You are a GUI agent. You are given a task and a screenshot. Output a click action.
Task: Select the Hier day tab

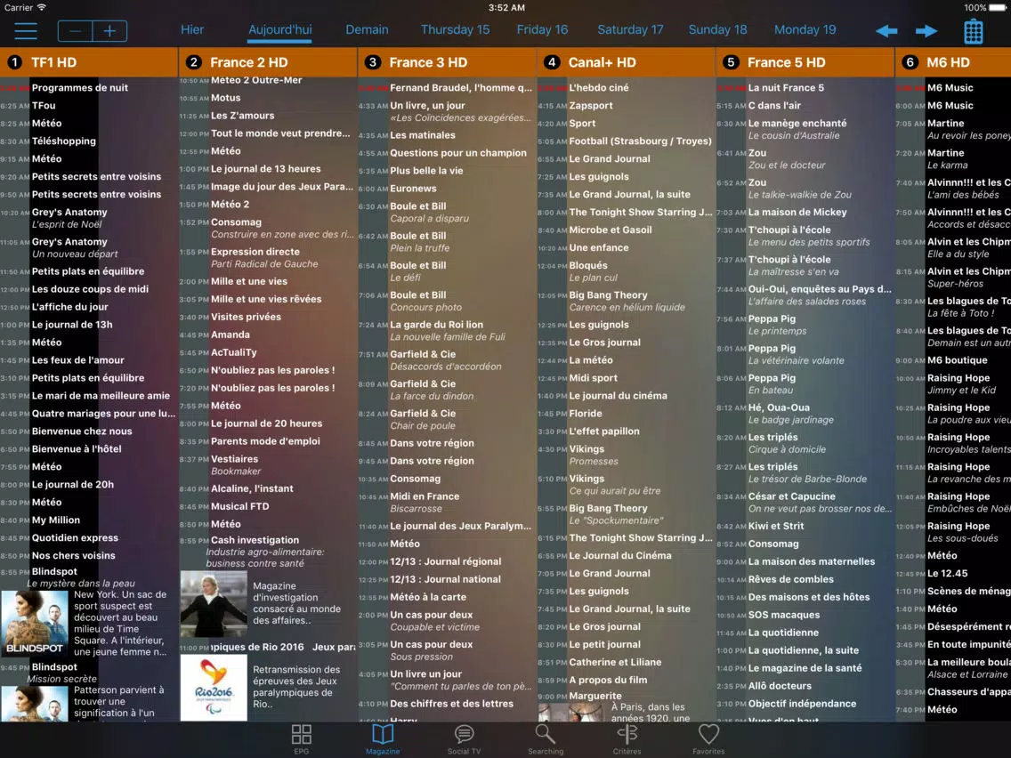192,29
